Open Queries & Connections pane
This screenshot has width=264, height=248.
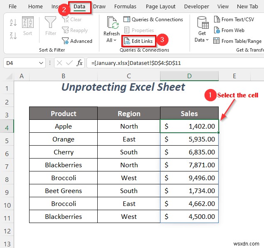153,20
